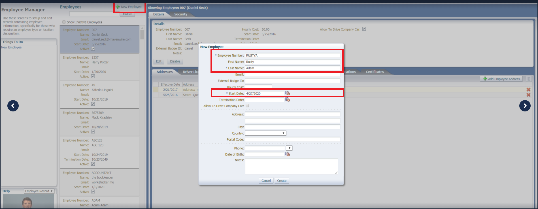Viewport: 538px width, 209px height.
Task: Switch to the Security tab
Action: pyautogui.click(x=181, y=14)
